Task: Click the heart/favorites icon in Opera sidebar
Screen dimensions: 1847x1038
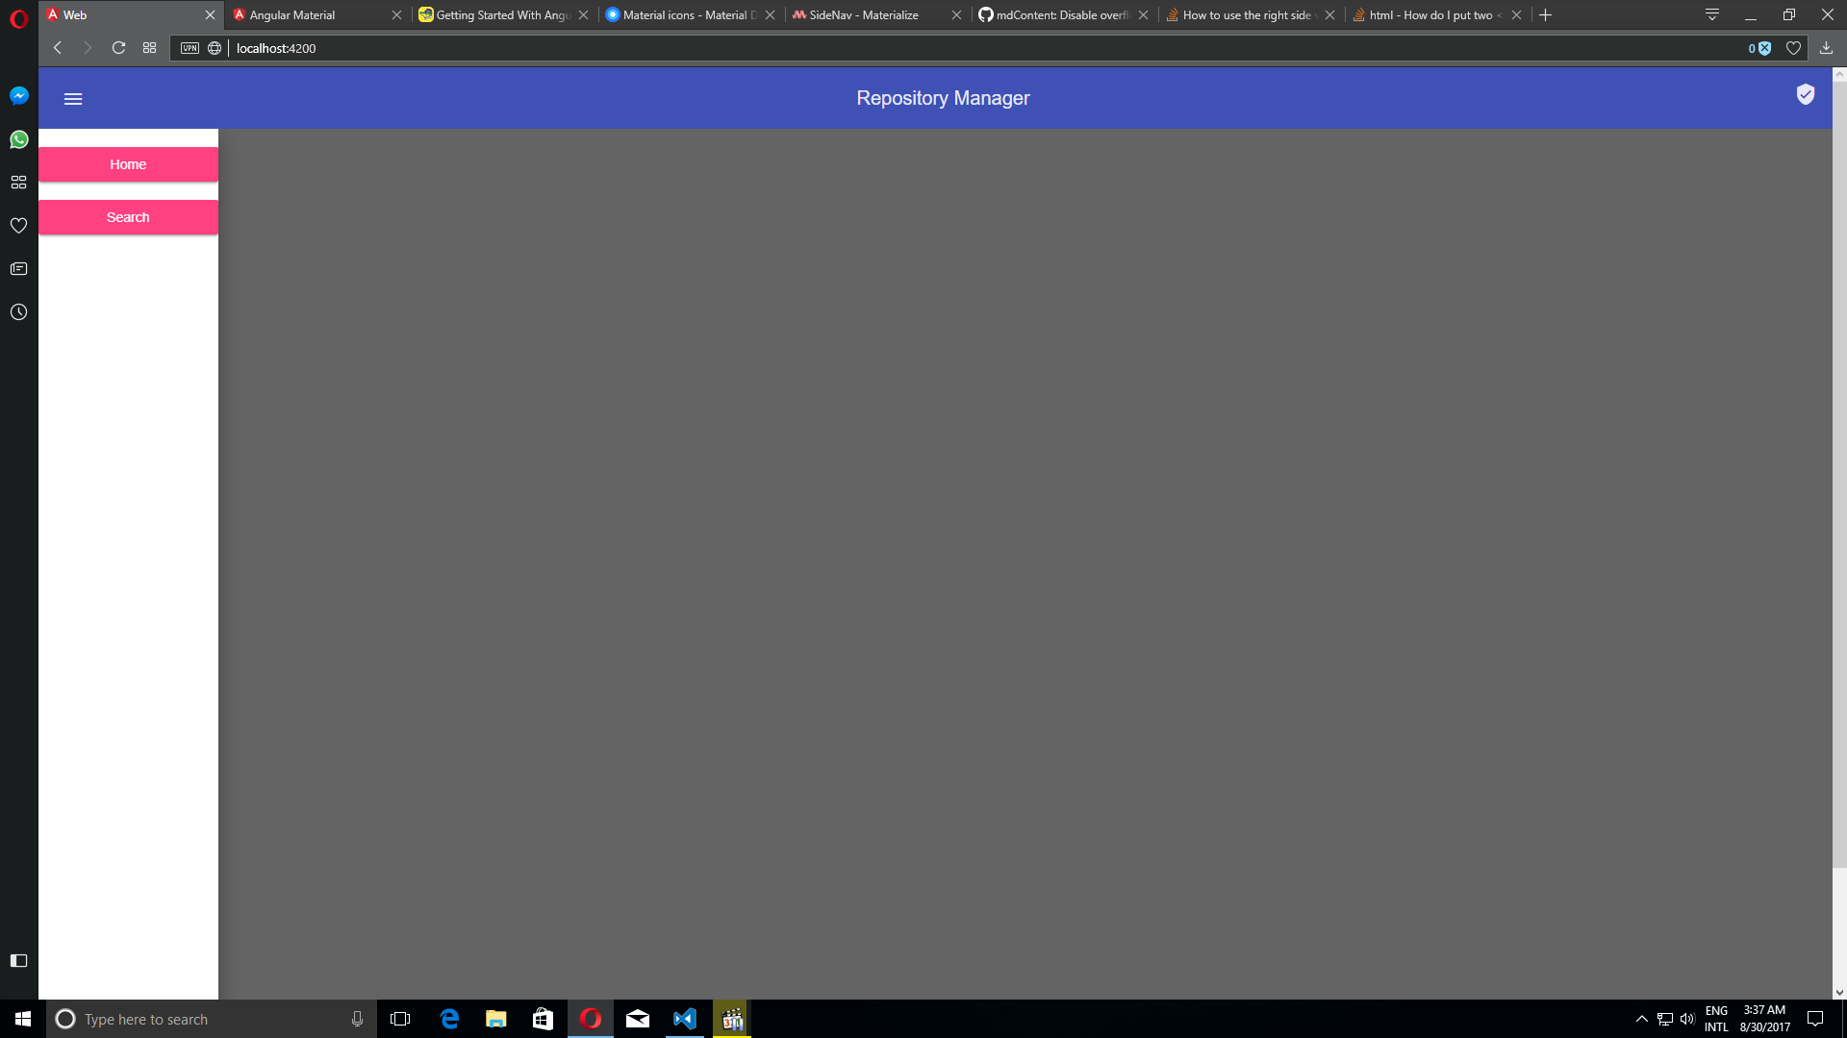Action: tap(19, 224)
